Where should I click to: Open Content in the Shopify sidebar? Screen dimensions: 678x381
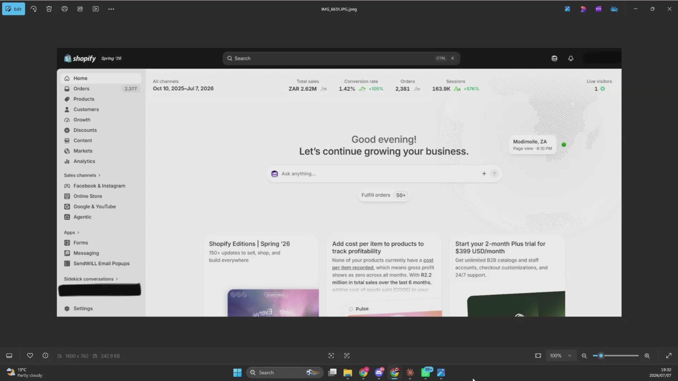(x=101, y=140)
